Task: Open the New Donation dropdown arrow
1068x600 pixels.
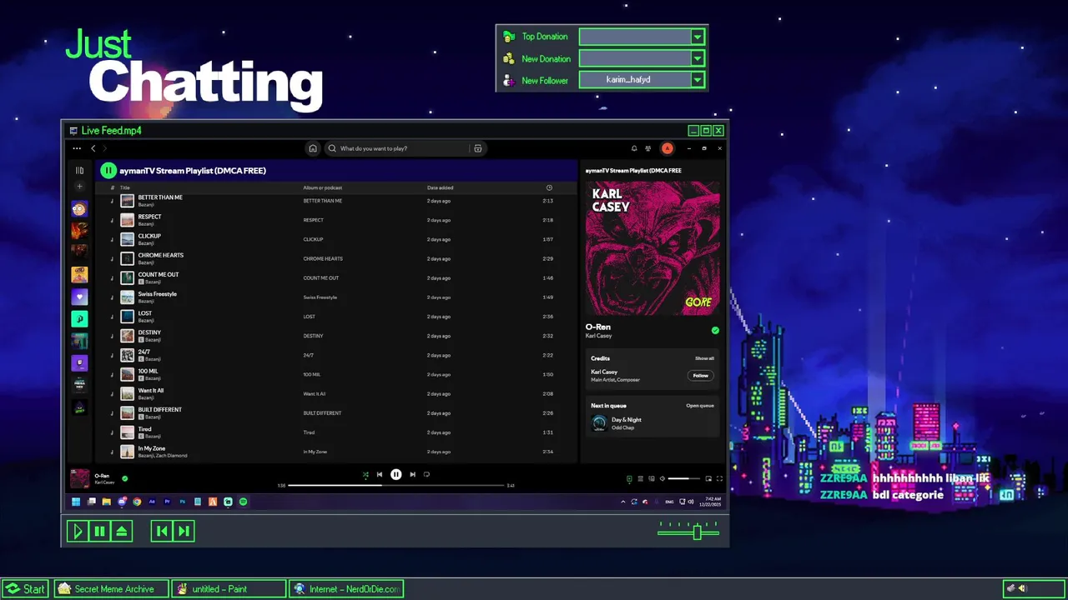Action: coord(698,58)
